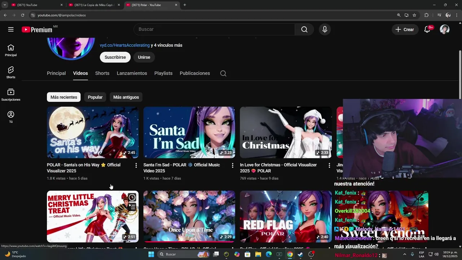Select the Popular sort chip
The width and height of the screenshot is (462, 260).
[x=95, y=97]
